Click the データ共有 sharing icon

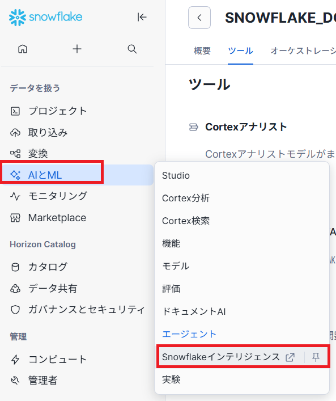coord(15,289)
